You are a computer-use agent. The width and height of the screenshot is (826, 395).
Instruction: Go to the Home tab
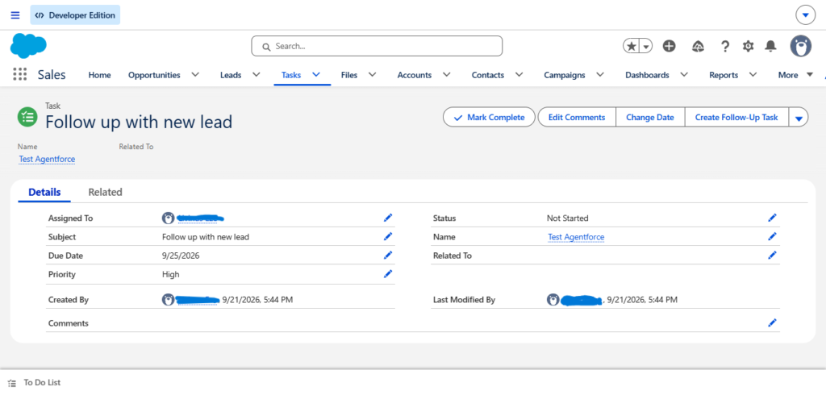pyautogui.click(x=99, y=75)
